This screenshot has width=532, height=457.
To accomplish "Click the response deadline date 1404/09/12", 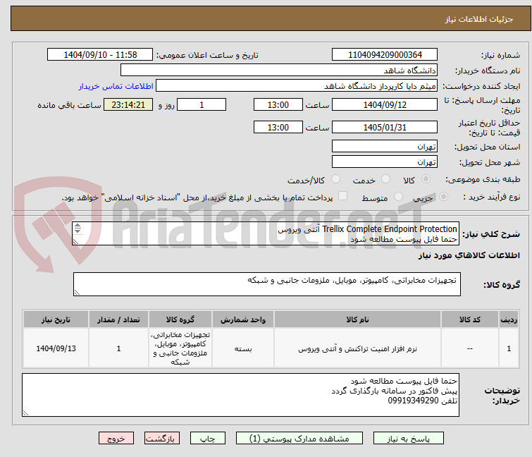I will click(x=385, y=104).
